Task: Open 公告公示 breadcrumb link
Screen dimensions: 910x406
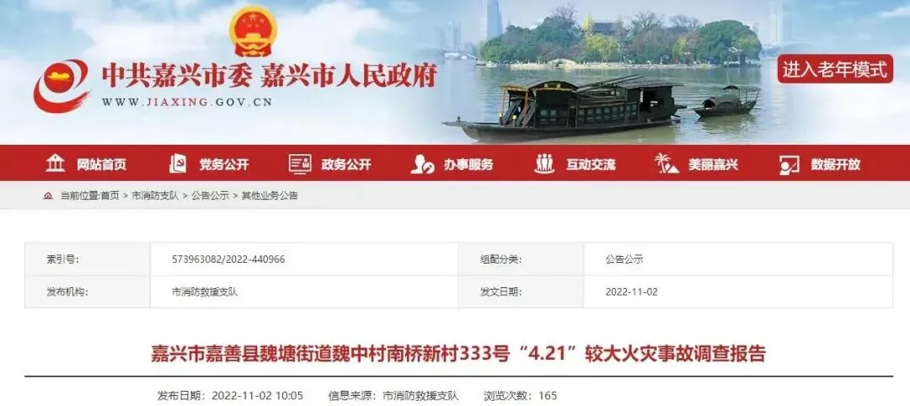Action: click(x=210, y=196)
